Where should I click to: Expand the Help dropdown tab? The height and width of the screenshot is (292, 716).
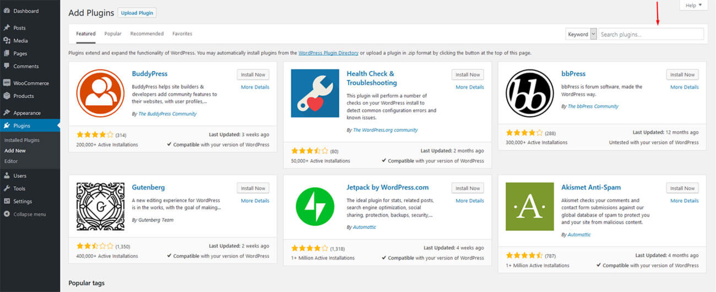point(693,5)
